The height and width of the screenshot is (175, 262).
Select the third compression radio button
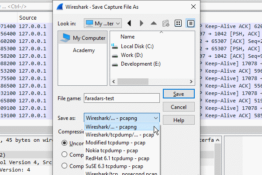click(x=64, y=166)
